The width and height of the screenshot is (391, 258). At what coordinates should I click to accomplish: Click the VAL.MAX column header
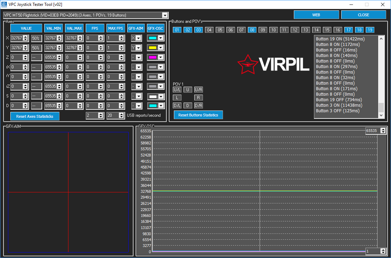tap(74, 28)
